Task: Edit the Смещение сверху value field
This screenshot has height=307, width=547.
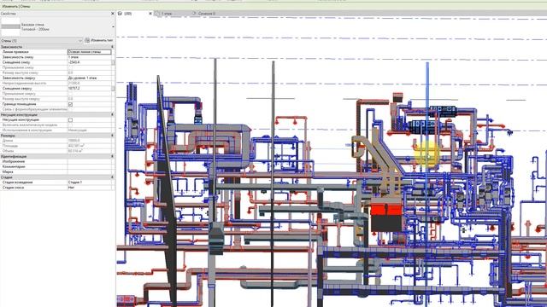Action: [x=89, y=89]
